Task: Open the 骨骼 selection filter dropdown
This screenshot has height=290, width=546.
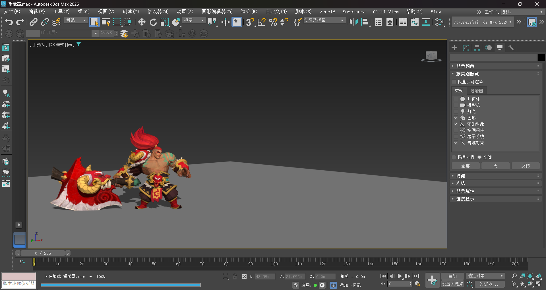Action: point(76,20)
